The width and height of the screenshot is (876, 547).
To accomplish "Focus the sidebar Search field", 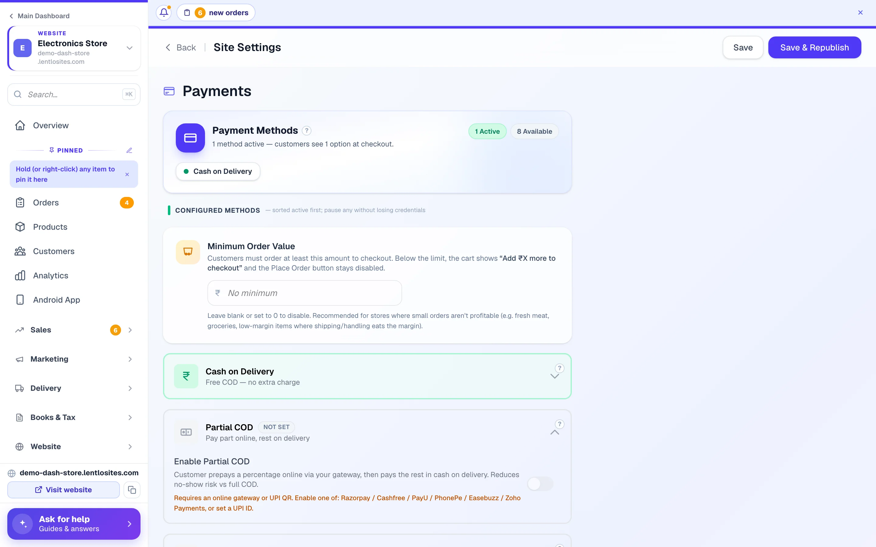I will 74,95.
